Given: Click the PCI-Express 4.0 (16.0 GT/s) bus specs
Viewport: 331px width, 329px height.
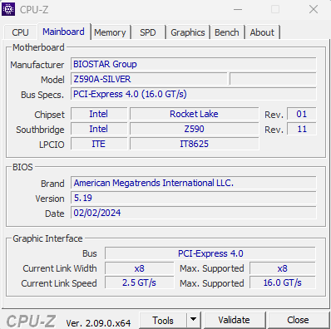Looking at the screenshot, I should point(194,94).
